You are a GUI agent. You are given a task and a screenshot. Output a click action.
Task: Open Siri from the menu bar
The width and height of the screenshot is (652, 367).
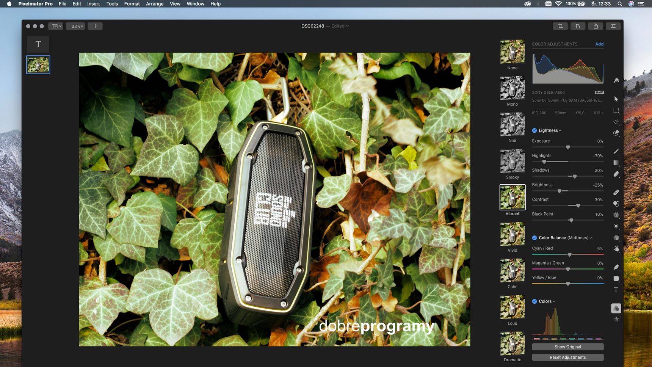tap(631, 4)
